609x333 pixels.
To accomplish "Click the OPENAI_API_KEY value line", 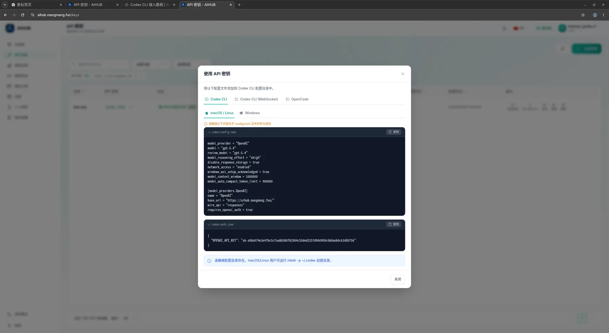I will point(283,240).
